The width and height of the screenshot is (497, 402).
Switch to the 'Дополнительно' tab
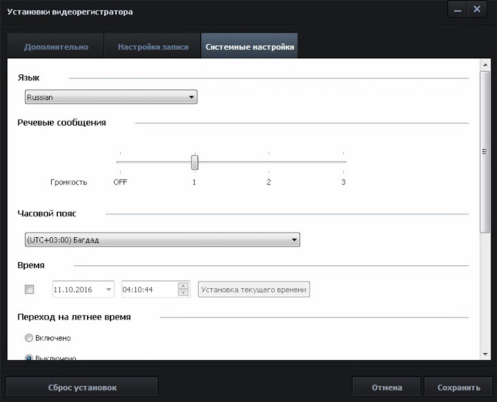tap(56, 47)
